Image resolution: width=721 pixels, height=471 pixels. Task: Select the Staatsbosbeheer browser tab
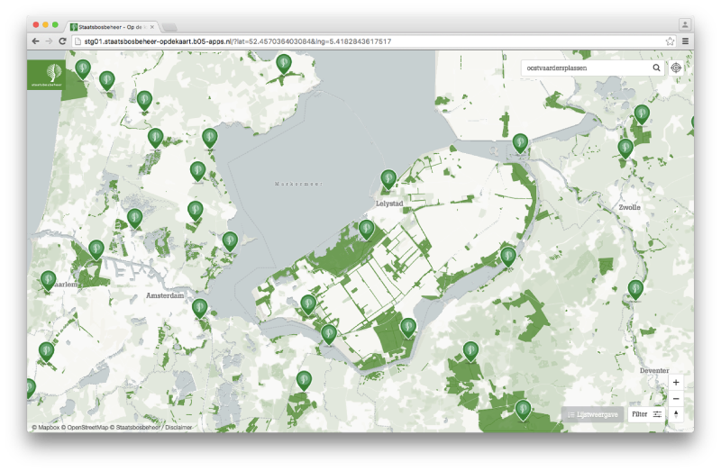[x=113, y=26]
